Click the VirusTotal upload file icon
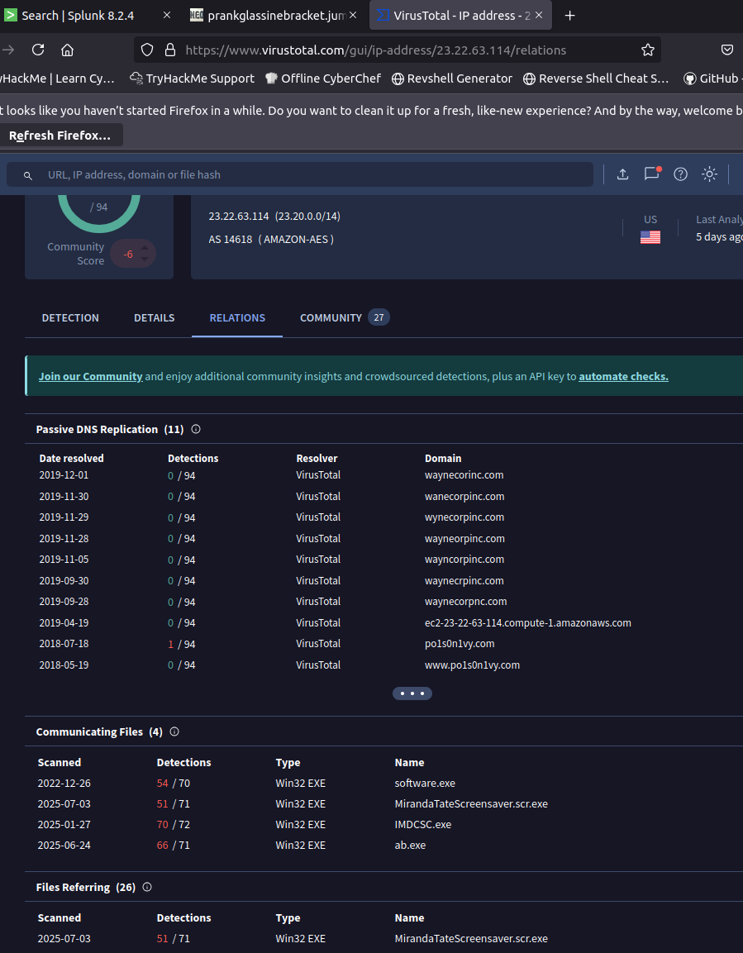Screen dimensions: 743x953 coord(622,174)
